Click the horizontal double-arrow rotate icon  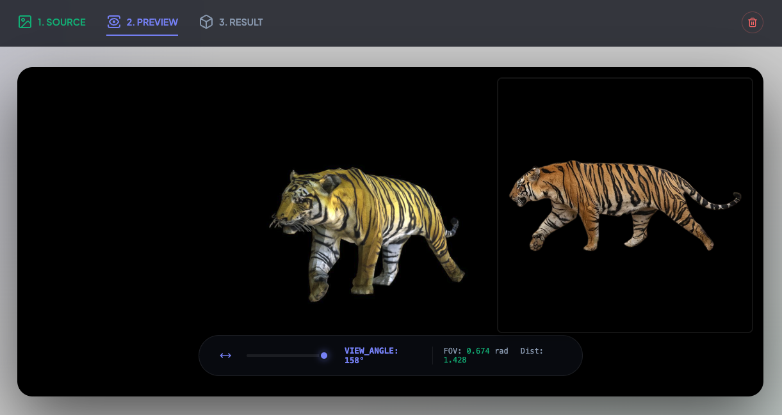point(225,356)
